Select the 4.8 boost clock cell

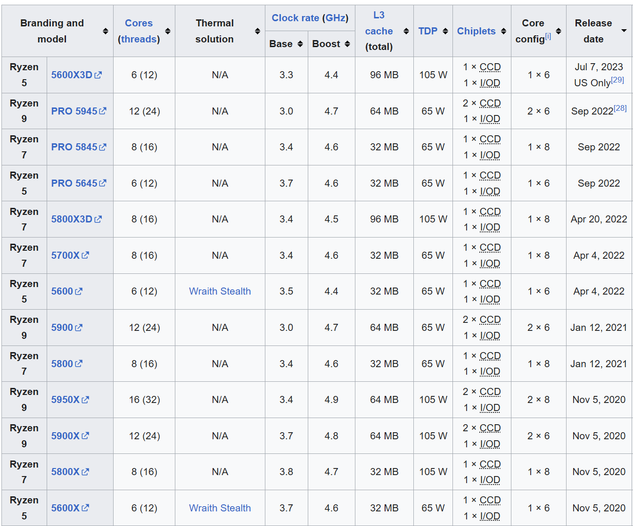(x=331, y=436)
